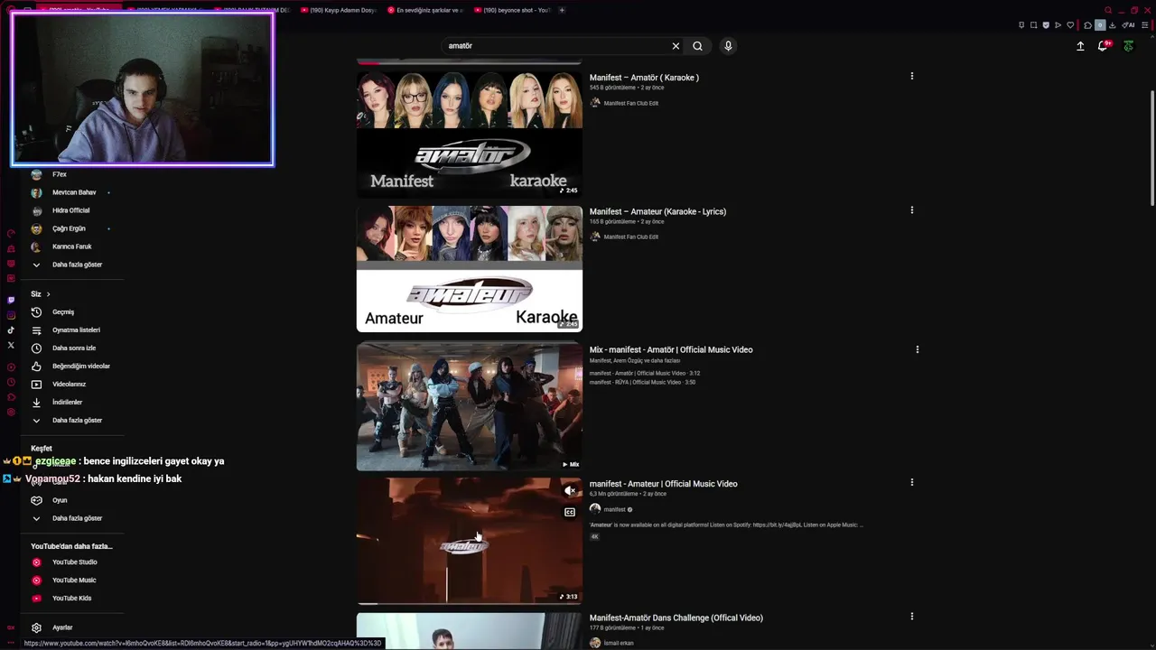Click the browser downloads icon in the toolbar
The width and height of the screenshot is (1156, 650).
coord(1112,25)
